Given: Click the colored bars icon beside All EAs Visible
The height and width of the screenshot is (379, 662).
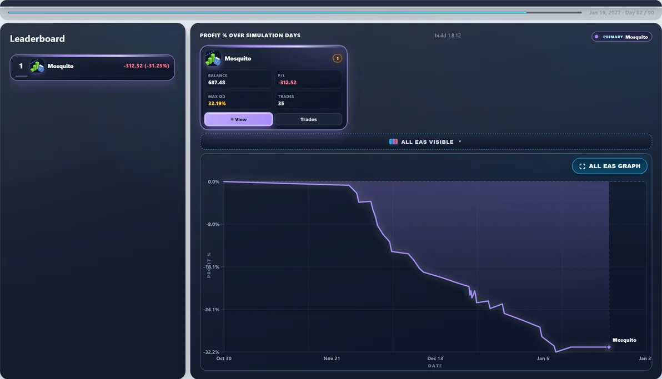Looking at the screenshot, I should (x=393, y=142).
